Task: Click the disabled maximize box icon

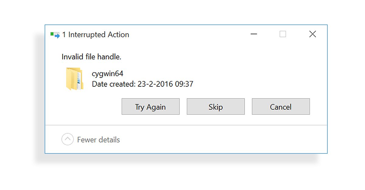Action: [283, 34]
